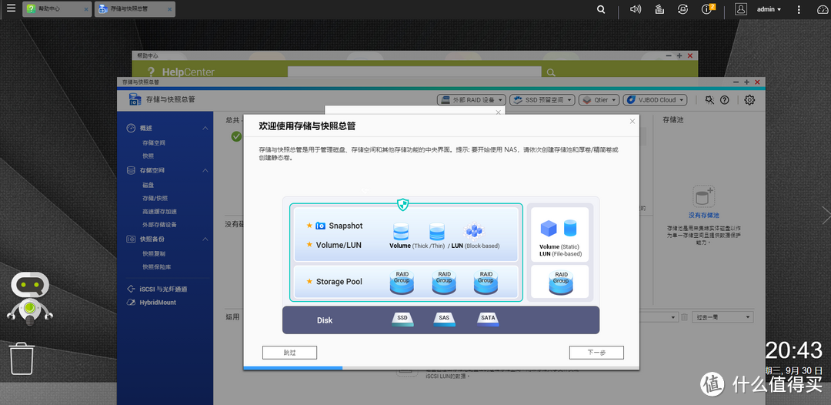Click the user profile icon beside admin
This screenshot has width=831, height=405.
click(x=741, y=9)
